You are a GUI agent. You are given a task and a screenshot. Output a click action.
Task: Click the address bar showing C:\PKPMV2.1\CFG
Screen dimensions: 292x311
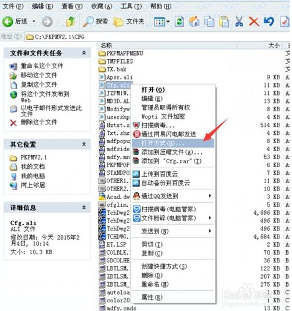(x=157, y=37)
